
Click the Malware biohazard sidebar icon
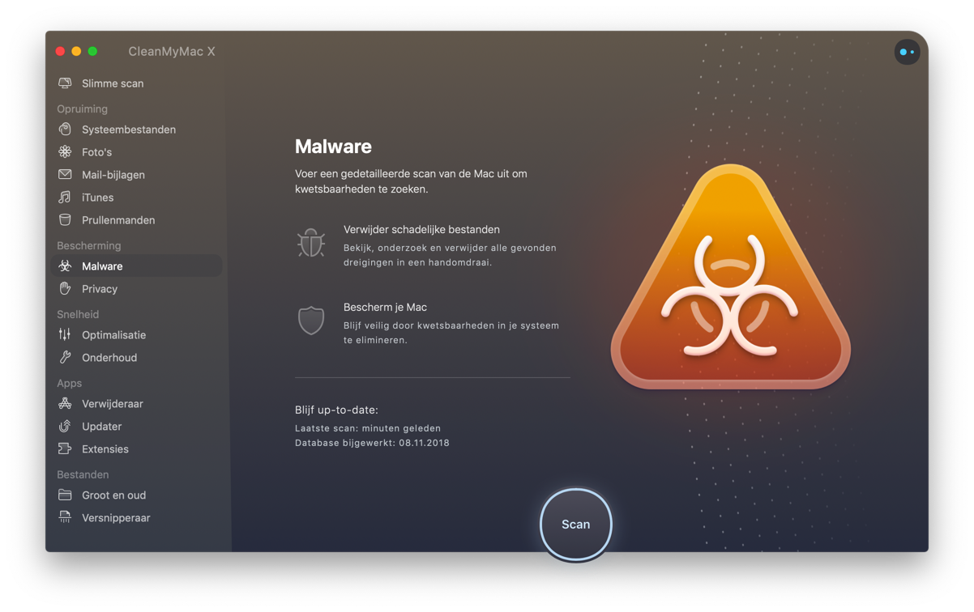point(65,266)
